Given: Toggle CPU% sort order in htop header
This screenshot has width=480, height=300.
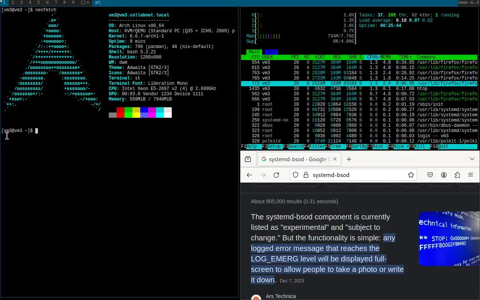Looking at the screenshot, I should pyautogui.click(x=373, y=57).
